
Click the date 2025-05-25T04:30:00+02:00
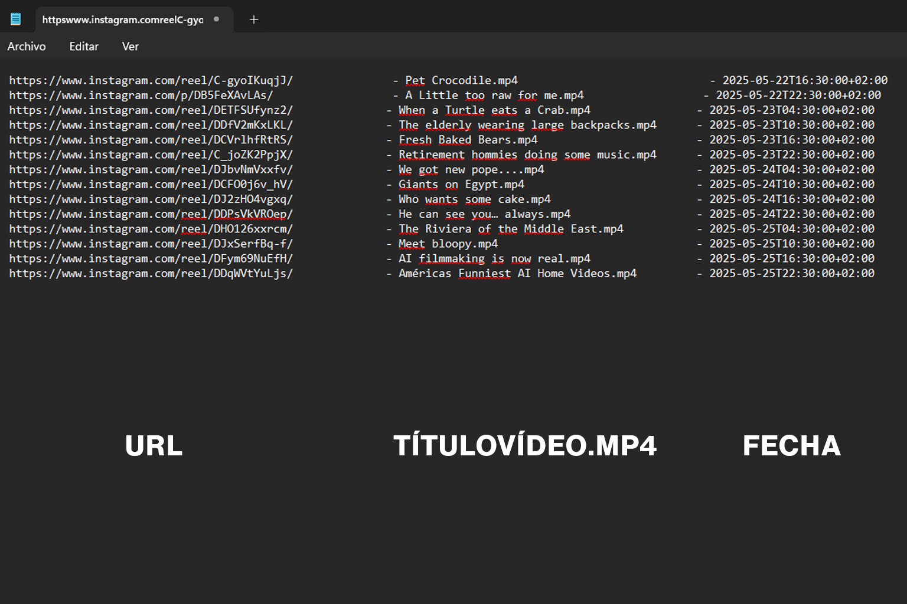tap(792, 229)
